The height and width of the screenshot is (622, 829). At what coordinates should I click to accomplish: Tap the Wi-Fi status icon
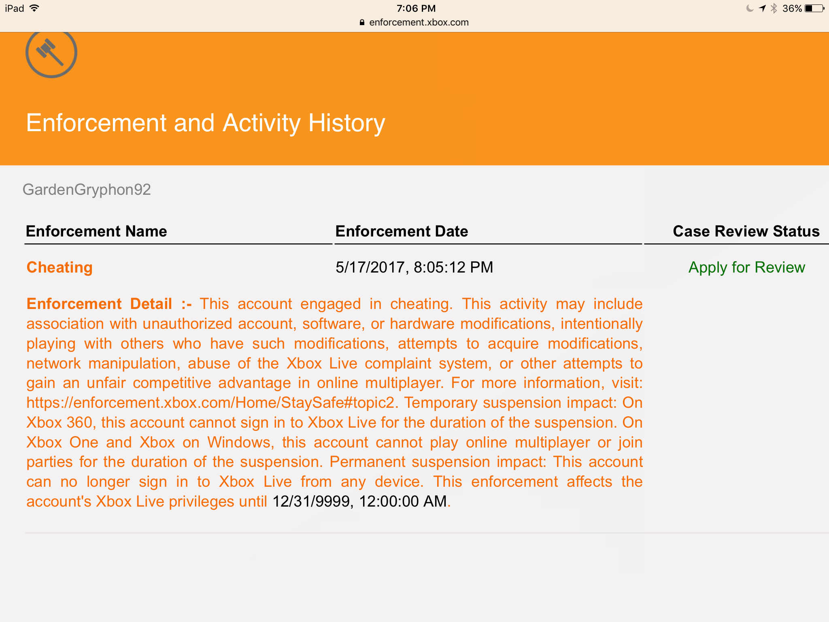(x=35, y=8)
